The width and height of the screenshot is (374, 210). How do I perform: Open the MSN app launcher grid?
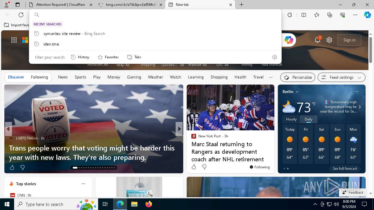point(14,40)
